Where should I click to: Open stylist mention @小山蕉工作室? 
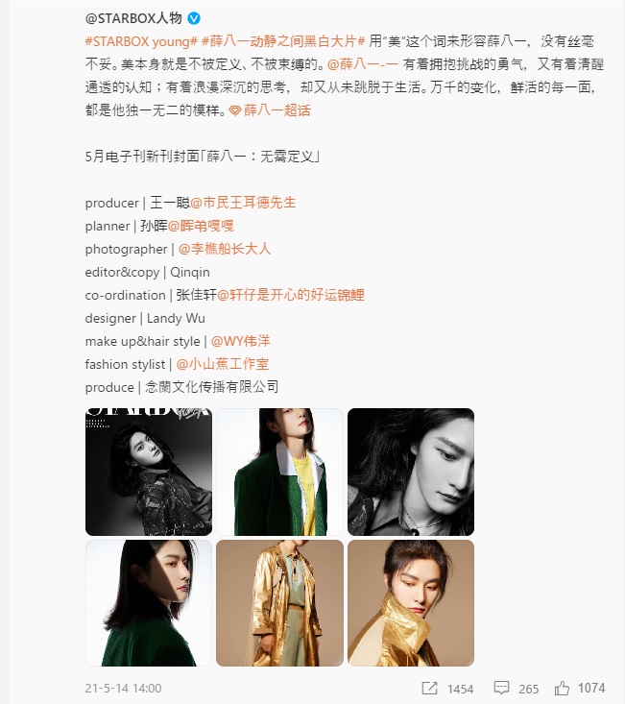coord(223,364)
